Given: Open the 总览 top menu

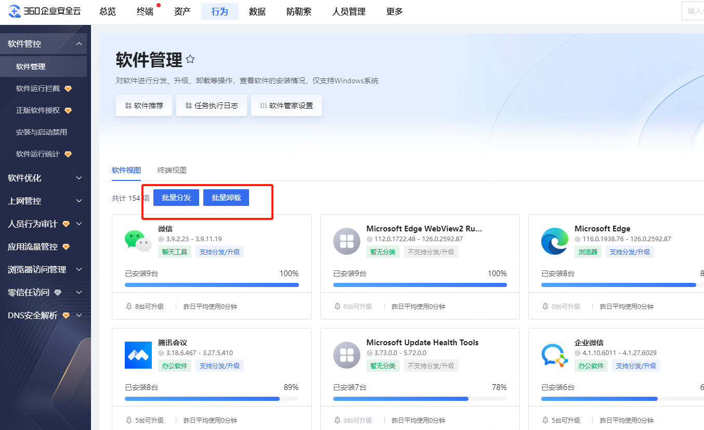Looking at the screenshot, I should click(108, 11).
